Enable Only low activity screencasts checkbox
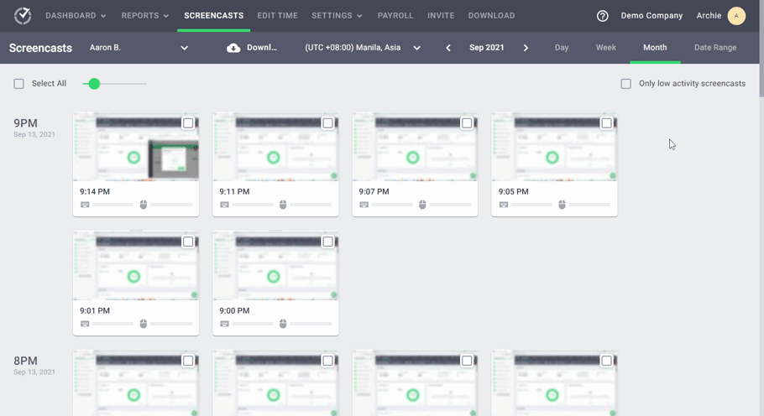 pyautogui.click(x=625, y=84)
